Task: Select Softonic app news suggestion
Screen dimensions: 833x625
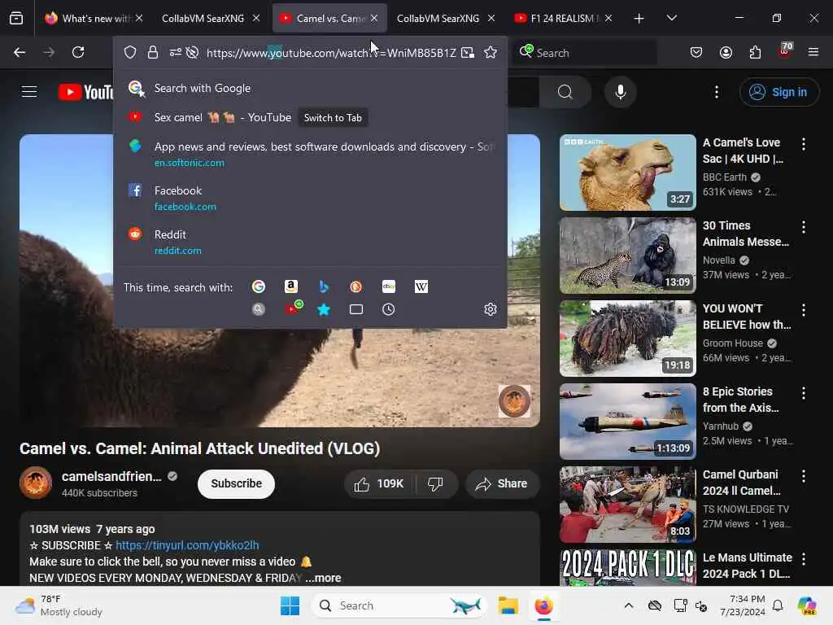Action: tap(310, 154)
